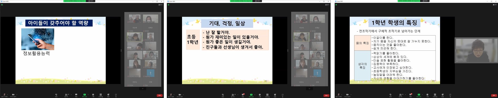Toggle mute in the 1학년 학생의 특징 window

tap(338, 95)
